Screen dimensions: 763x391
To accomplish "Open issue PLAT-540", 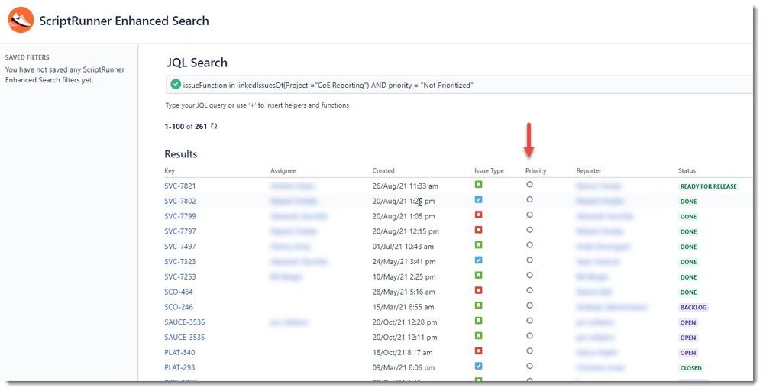I will pos(179,352).
